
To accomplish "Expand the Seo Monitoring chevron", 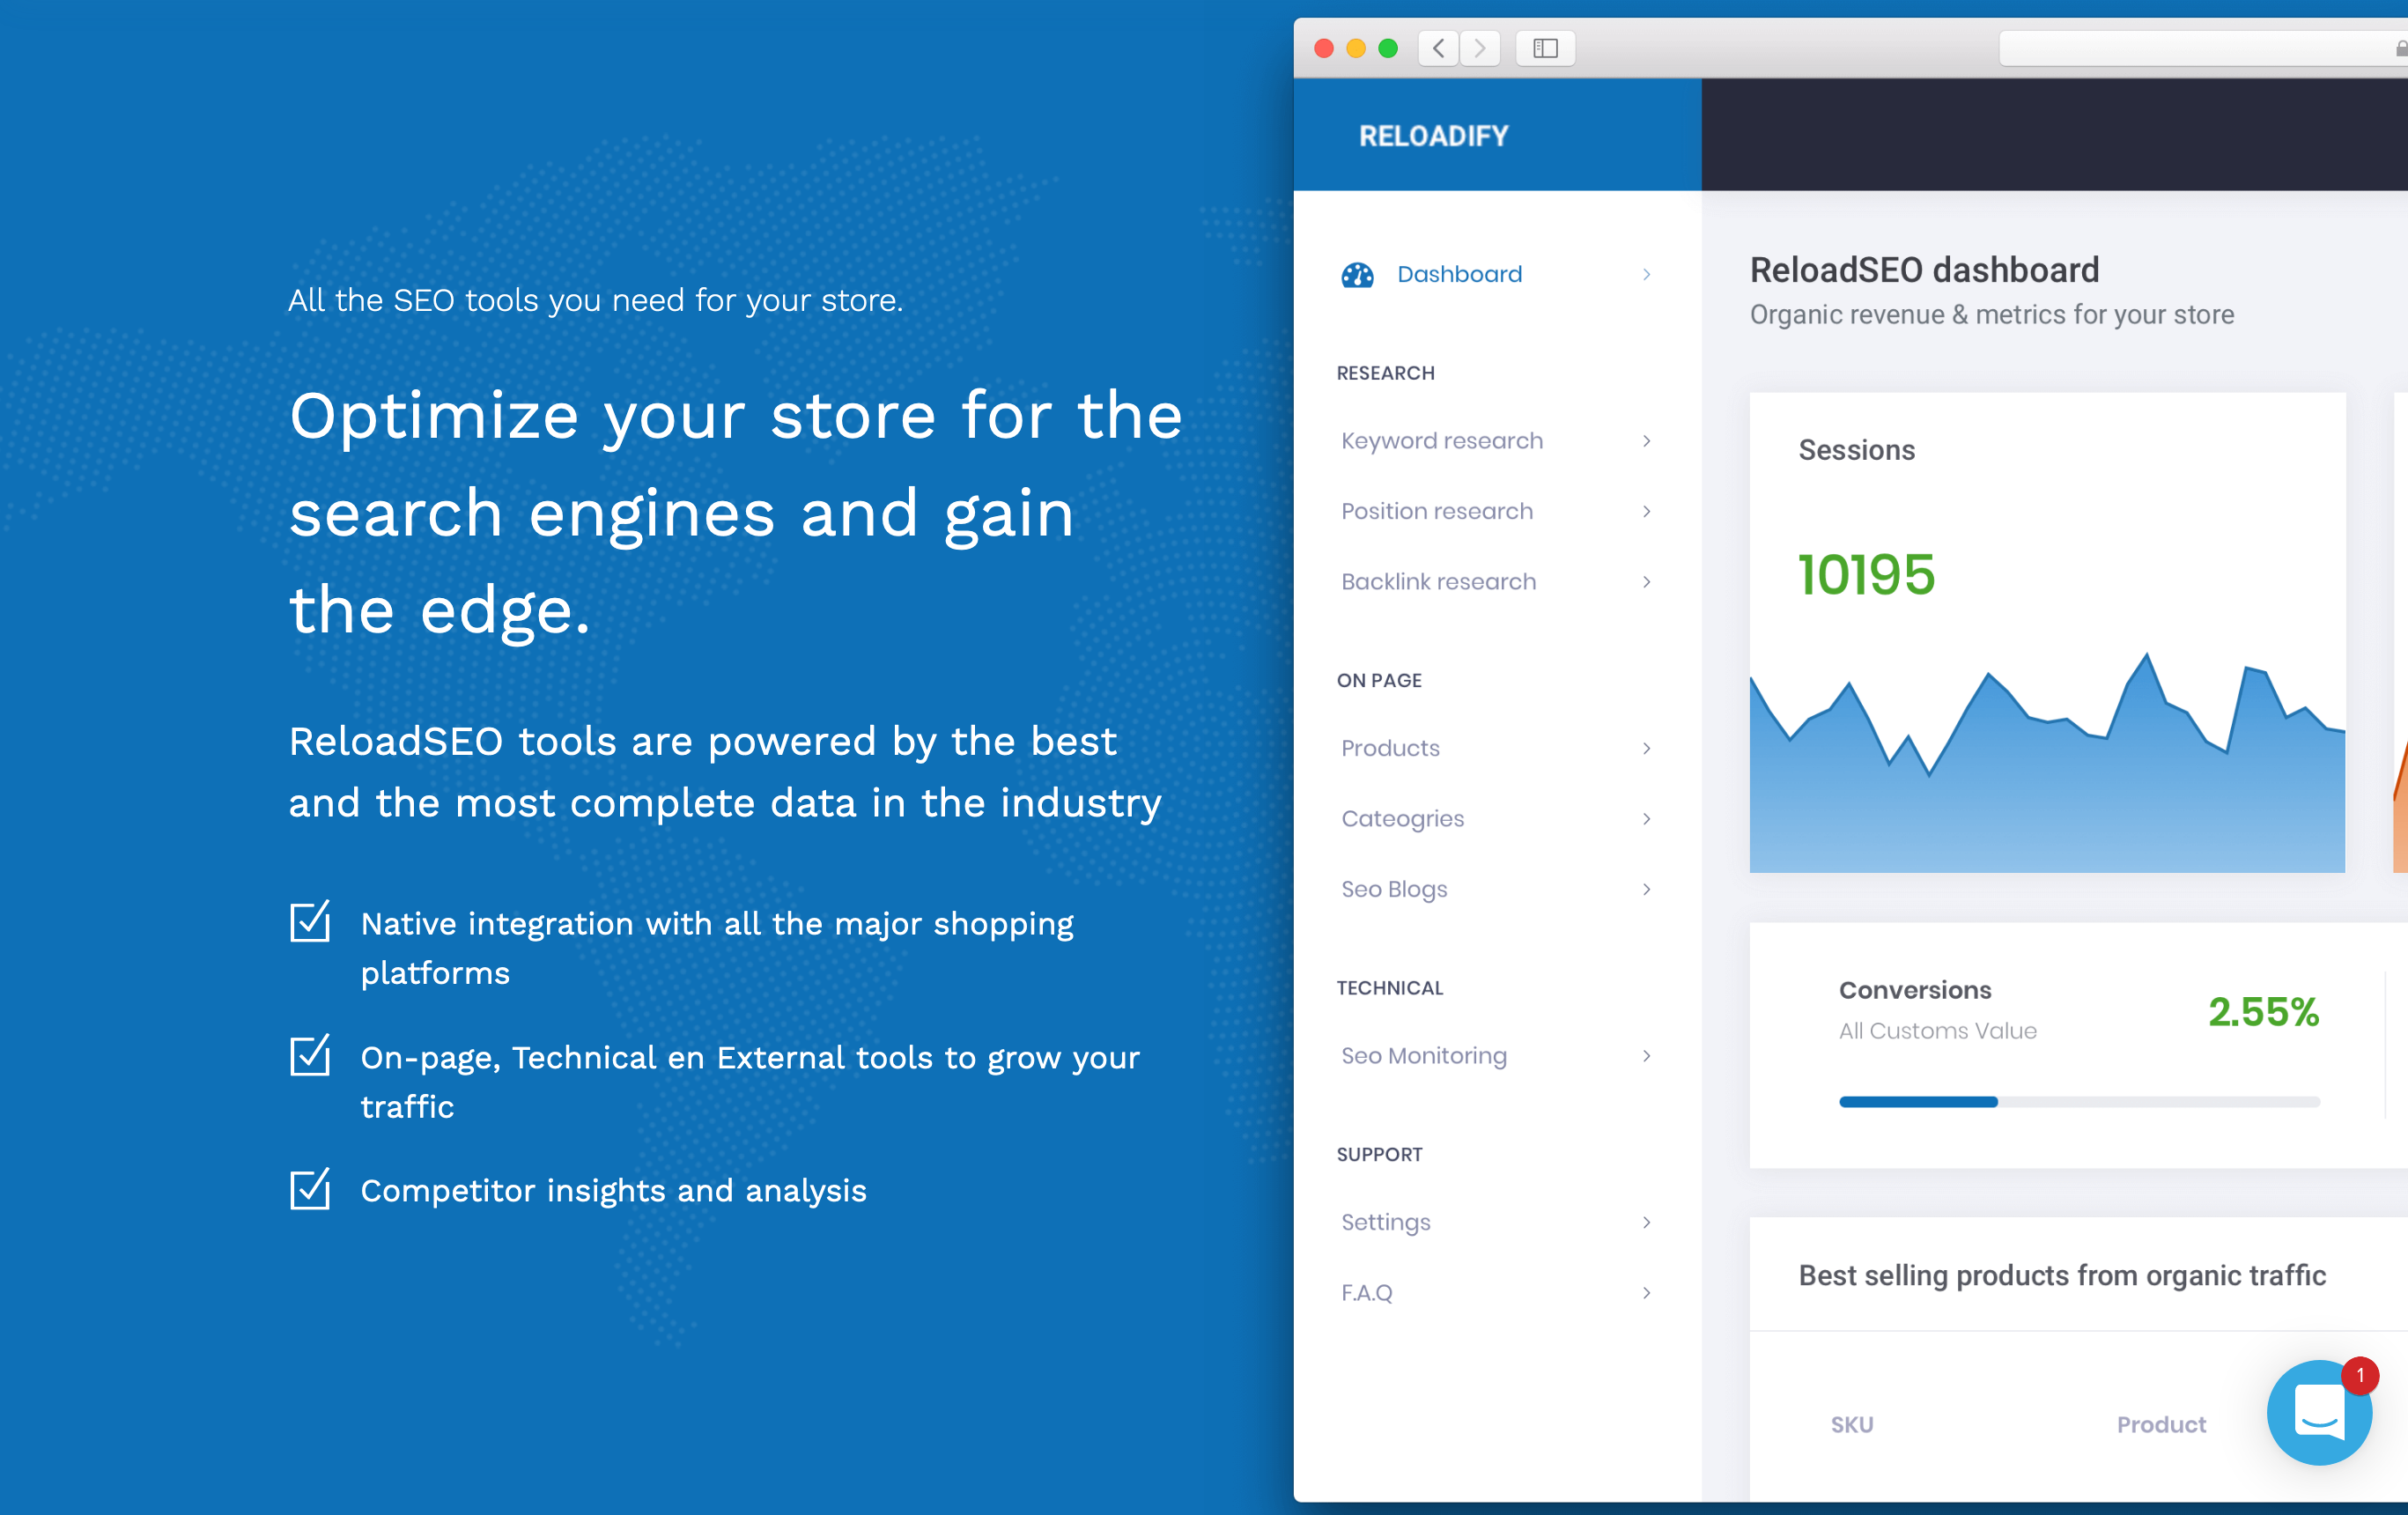I will [x=1646, y=1056].
